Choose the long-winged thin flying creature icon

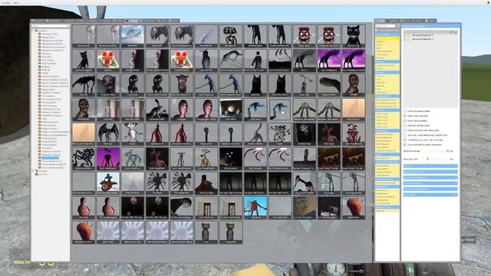tap(231, 61)
